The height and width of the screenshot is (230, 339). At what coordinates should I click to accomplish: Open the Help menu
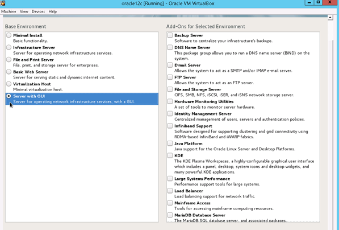coord(53,11)
